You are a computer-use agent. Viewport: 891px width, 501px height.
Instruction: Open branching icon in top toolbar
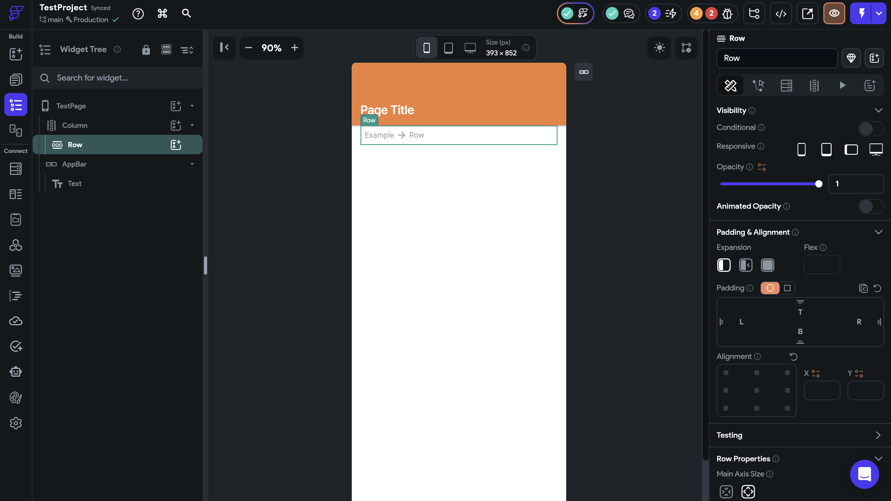pos(754,13)
